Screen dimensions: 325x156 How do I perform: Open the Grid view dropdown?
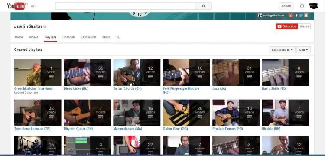point(304,50)
